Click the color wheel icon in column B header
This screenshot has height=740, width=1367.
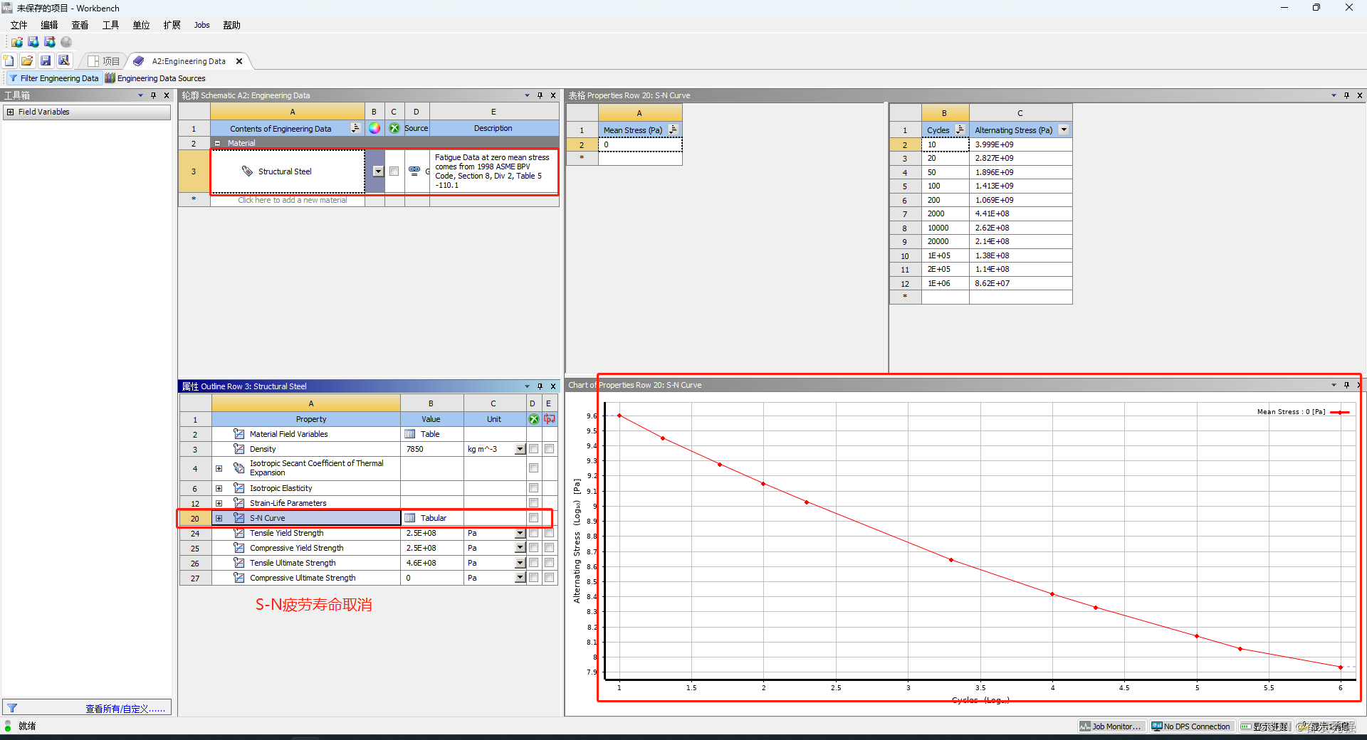pyautogui.click(x=374, y=128)
